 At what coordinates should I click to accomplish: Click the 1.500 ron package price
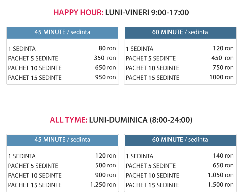click(221, 185)
